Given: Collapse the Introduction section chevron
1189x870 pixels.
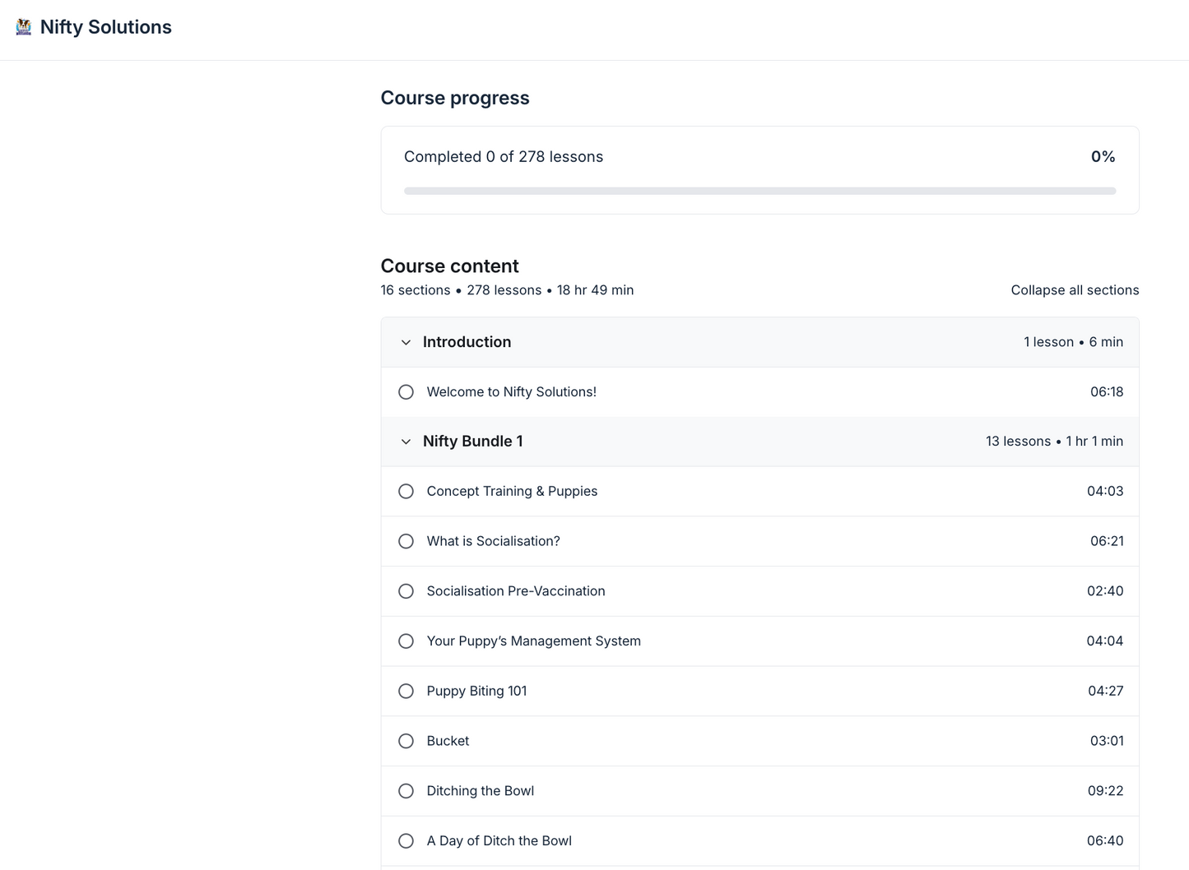Looking at the screenshot, I should [406, 342].
